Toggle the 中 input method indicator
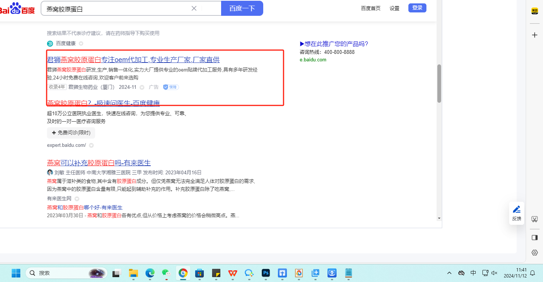The image size is (543, 282). (x=473, y=273)
